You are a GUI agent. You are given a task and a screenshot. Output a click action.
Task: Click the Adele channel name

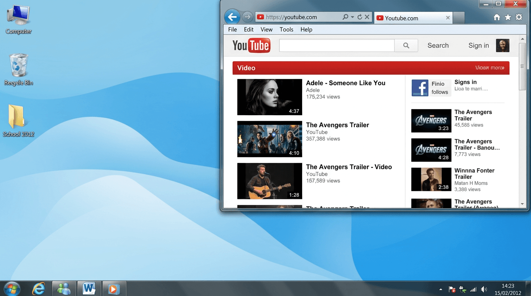(313, 90)
